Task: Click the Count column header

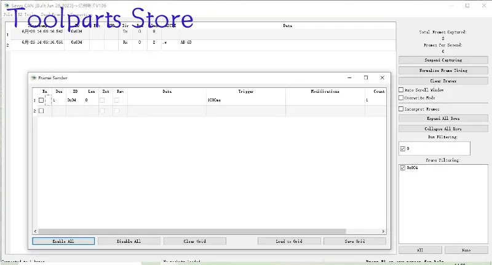Action: pyautogui.click(x=376, y=92)
